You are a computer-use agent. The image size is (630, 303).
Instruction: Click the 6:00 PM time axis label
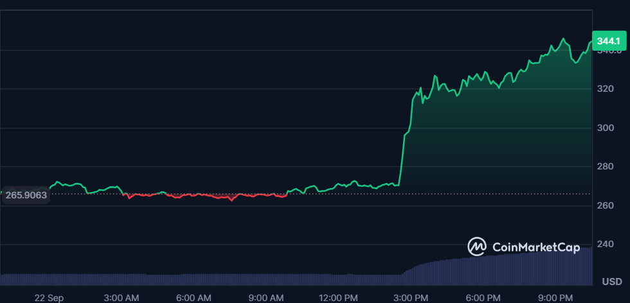pos(483,298)
